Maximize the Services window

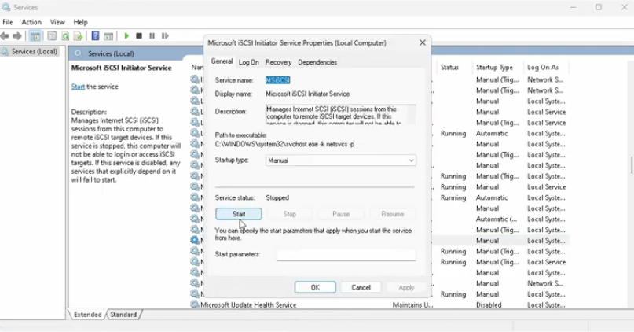click(x=599, y=7)
